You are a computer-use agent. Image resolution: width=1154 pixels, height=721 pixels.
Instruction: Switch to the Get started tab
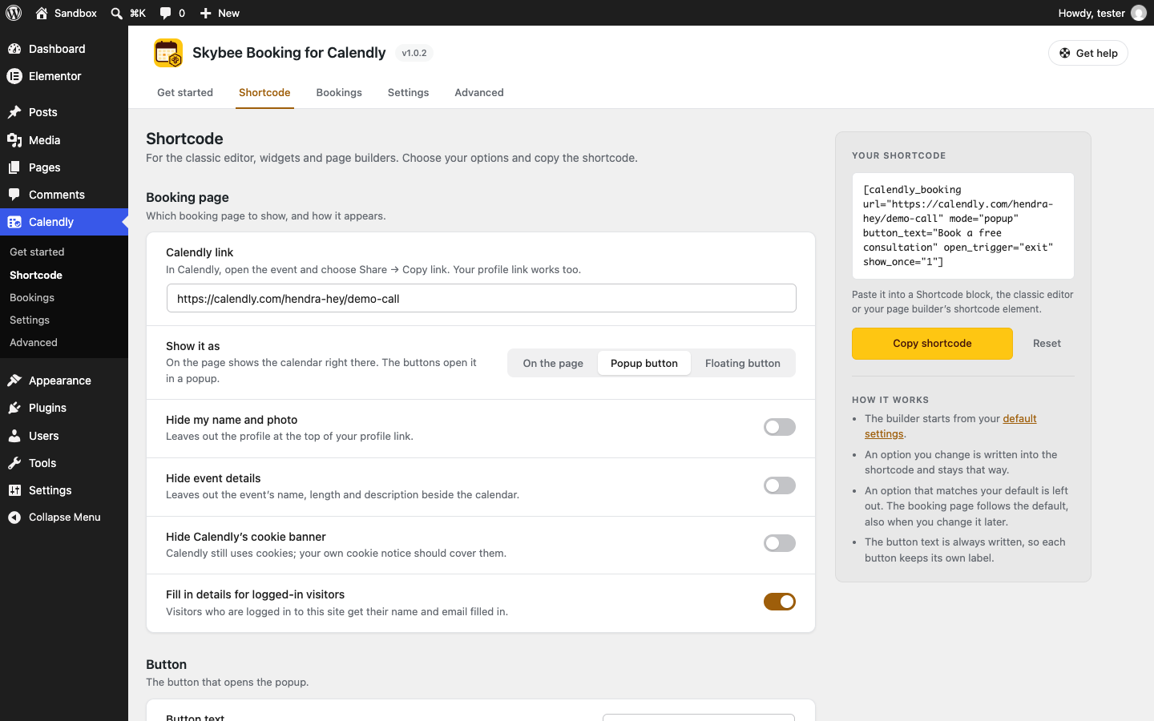click(185, 93)
